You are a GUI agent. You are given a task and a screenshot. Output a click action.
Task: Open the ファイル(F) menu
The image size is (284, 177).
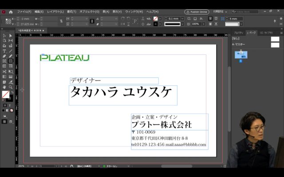(24, 12)
